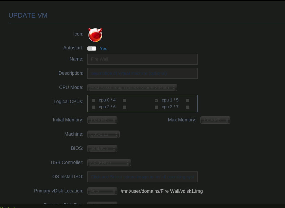Click the 'cpu 1 / 5' label
This screenshot has height=208, width=285.
170,100
